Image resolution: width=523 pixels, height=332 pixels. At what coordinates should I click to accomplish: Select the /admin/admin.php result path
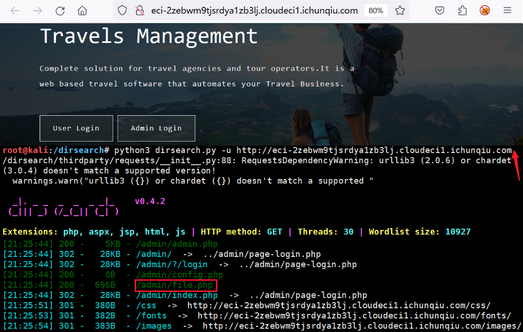point(177,244)
